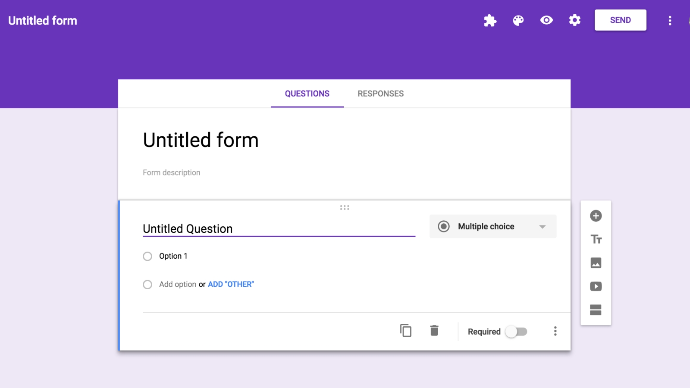Select the Option 1 radio button
Screen dimensions: 690x388
(147, 257)
